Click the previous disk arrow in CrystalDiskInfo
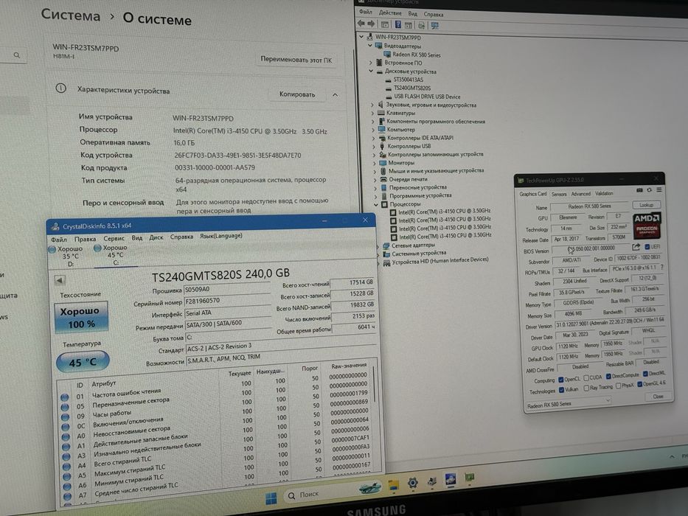This screenshot has height=516, width=688. click(x=60, y=280)
